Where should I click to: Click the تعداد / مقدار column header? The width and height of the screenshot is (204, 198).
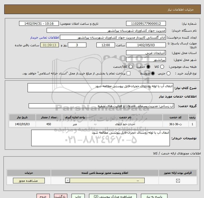[x=49, y=117]
